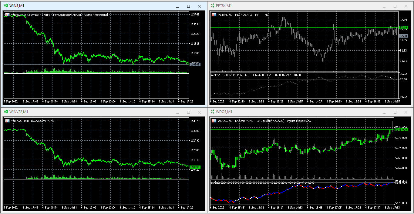The image size is (414, 214).
Task: Click the 110605 price tag on WIN$ scale
Action: (x=196, y=64)
